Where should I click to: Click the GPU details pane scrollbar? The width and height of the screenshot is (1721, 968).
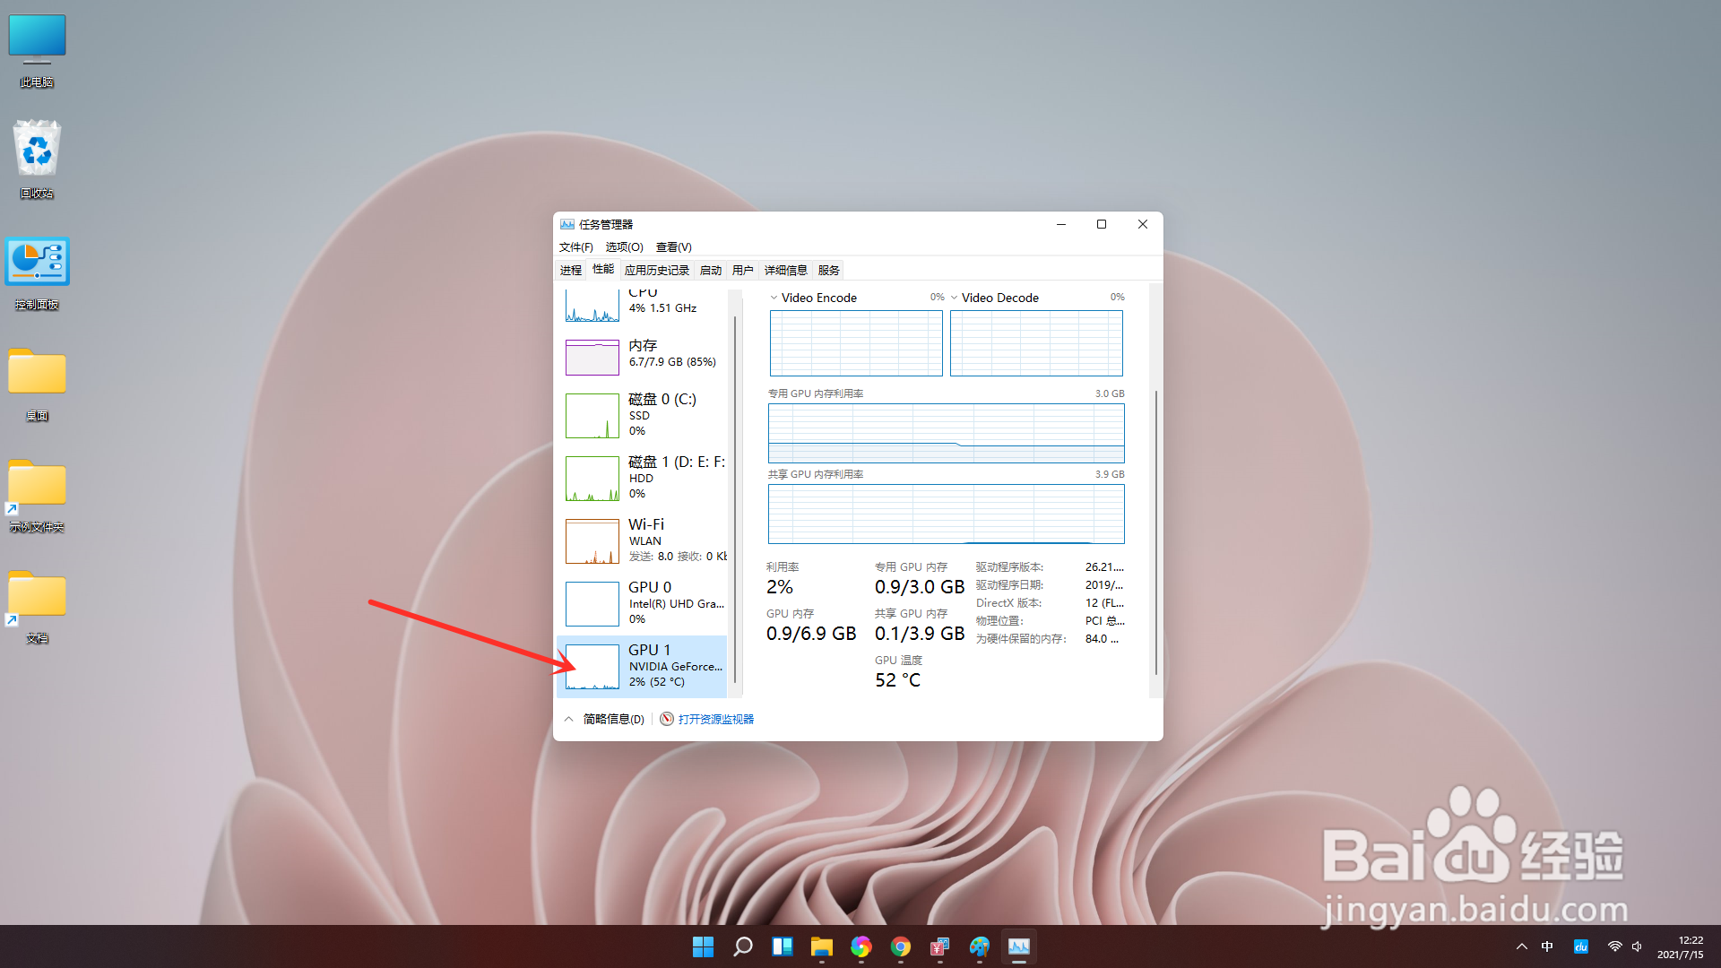coord(1156,532)
